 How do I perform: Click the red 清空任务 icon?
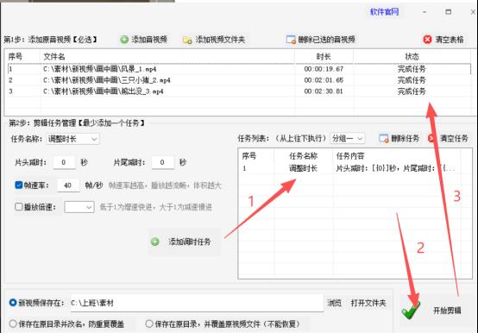tap(431, 138)
